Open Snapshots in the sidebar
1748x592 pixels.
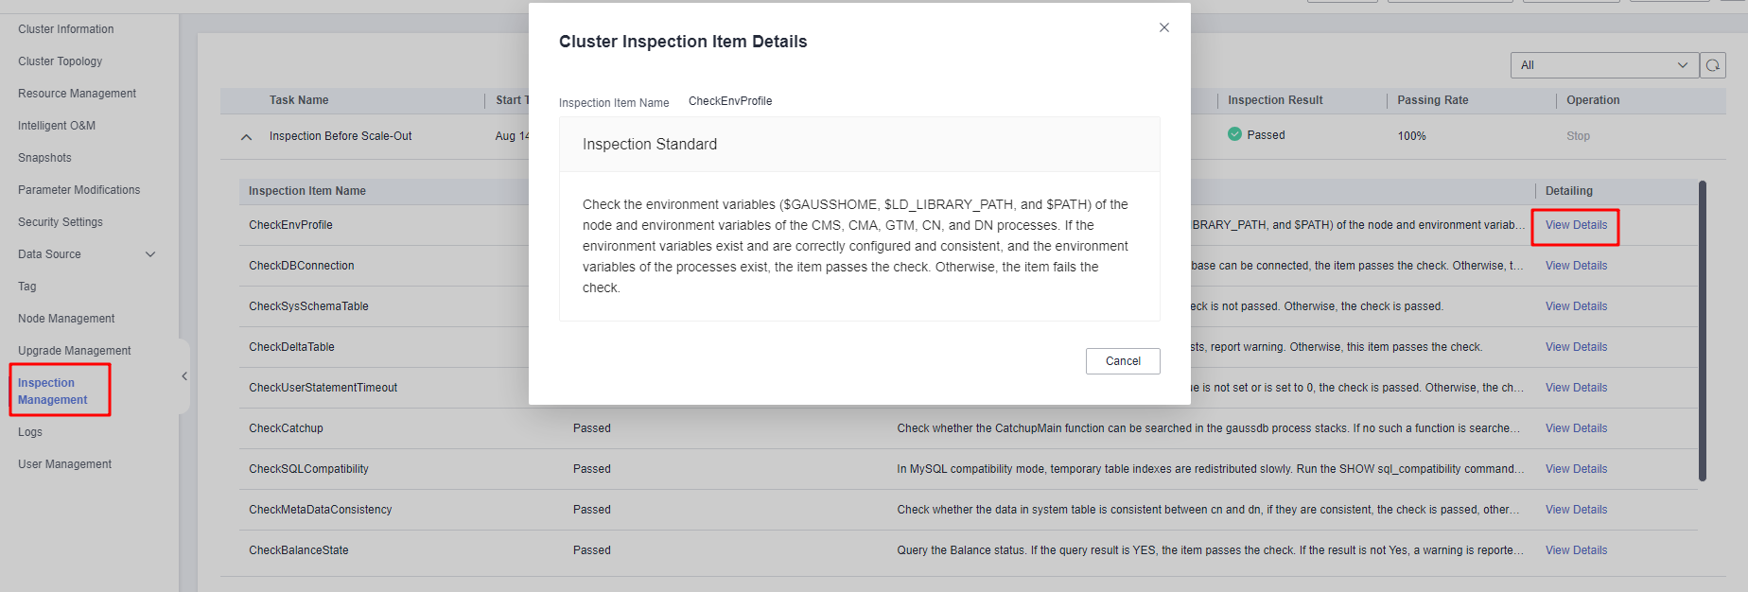tap(44, 158)
